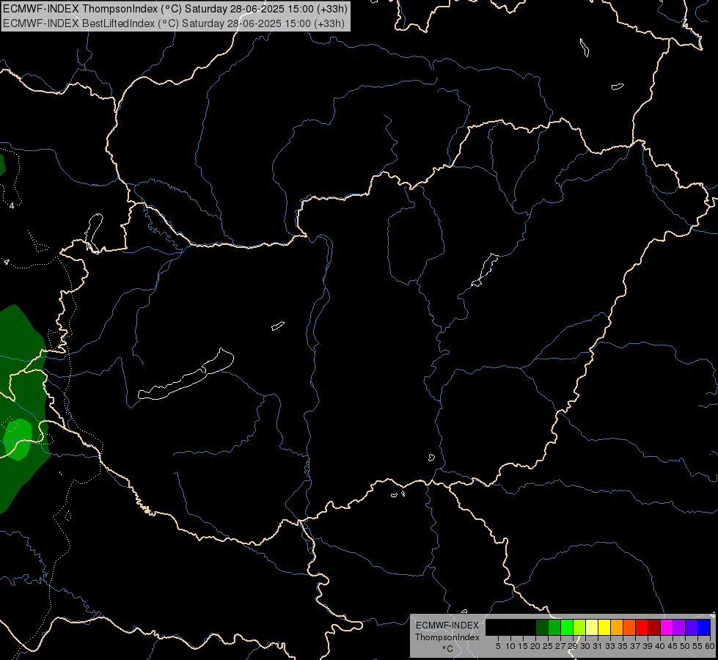Select the dark green 20-25 legend swatch
Screen dimensions: 718x660
click(x=542, y=627)
